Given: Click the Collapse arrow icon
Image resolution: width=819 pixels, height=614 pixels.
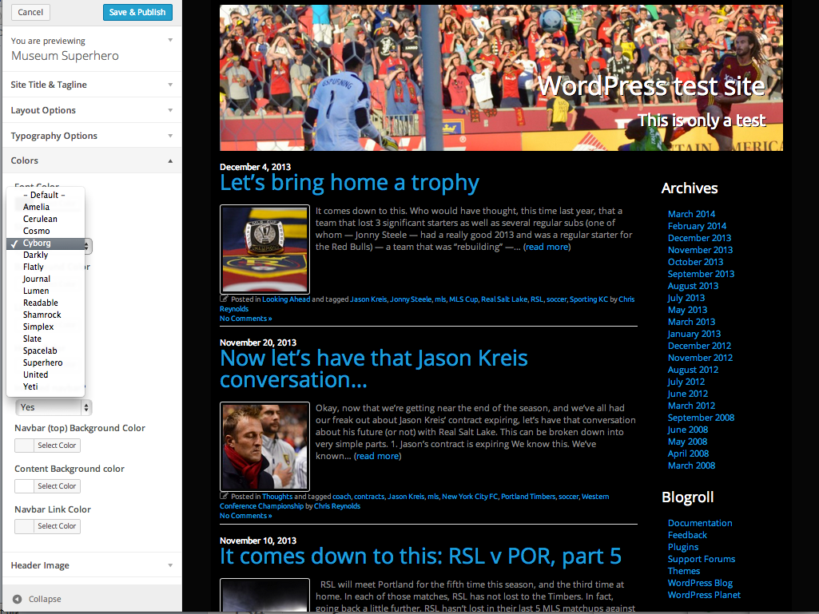Looking at the screenshot, I should tap(18, 599).
